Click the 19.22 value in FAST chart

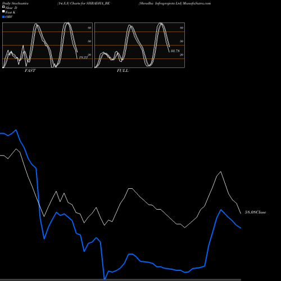(x=83, y=57)
